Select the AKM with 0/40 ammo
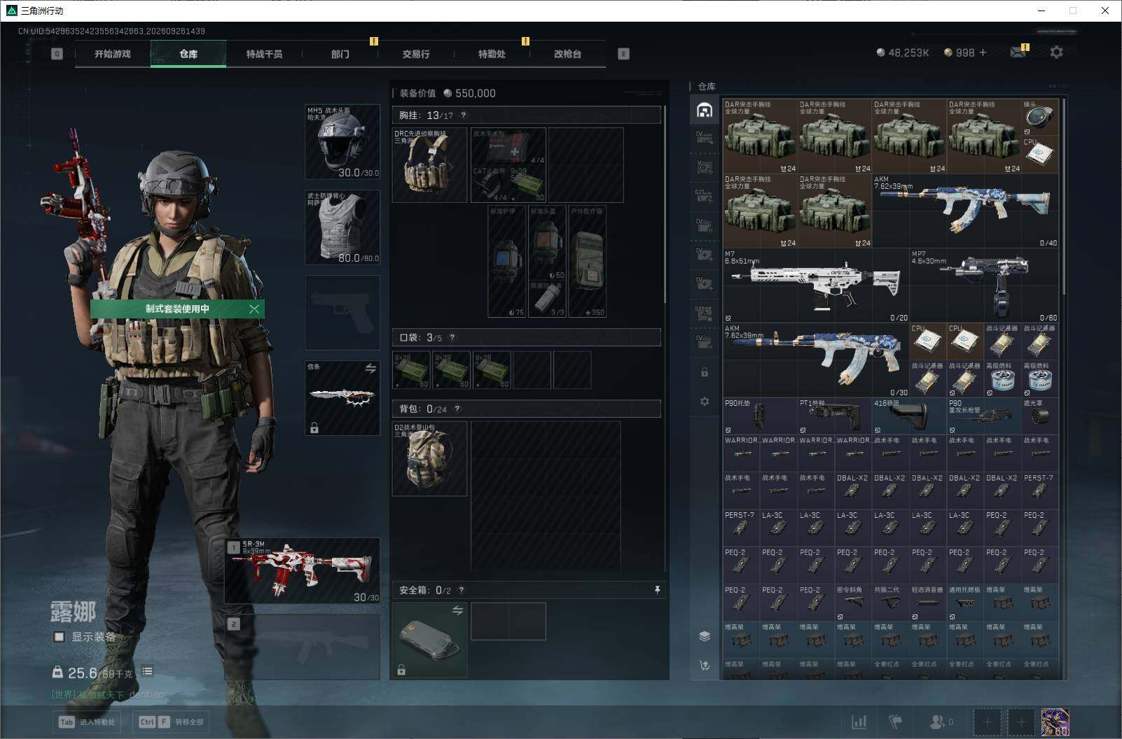This screenshot has width=1122, height=739. coord(965,211)
